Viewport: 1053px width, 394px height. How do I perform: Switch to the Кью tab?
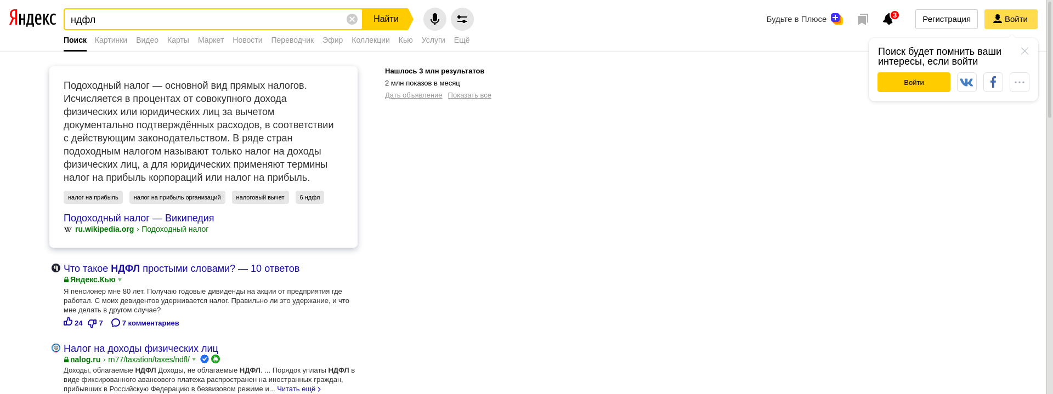point(406,40)
